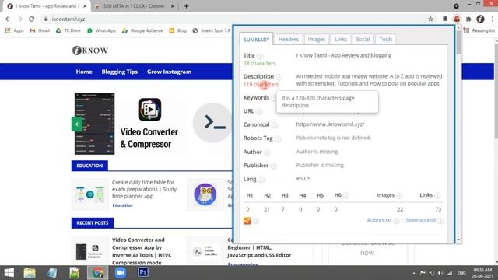
Task: Open Zoom from the taskbar
Action: pyautogui.click(x=121, y=273)
